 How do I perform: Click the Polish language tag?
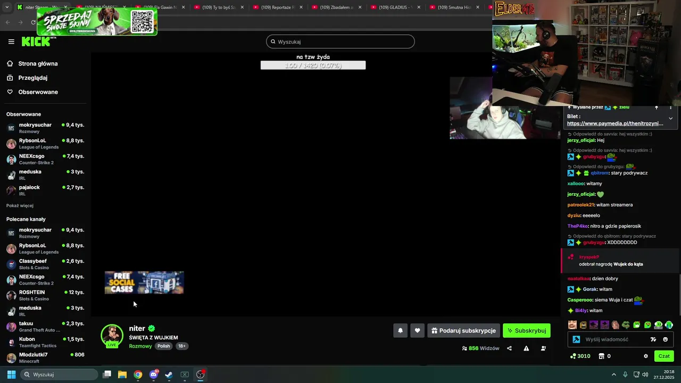click(164, 346)
